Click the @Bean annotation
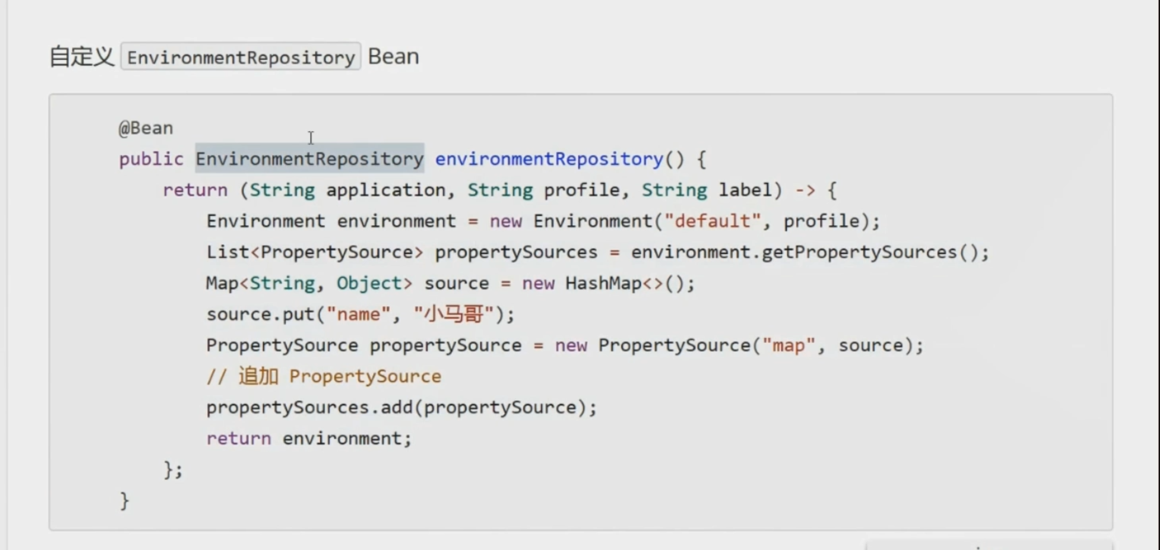The width and height of the screenshot is (1160, 550). (146, 128)
